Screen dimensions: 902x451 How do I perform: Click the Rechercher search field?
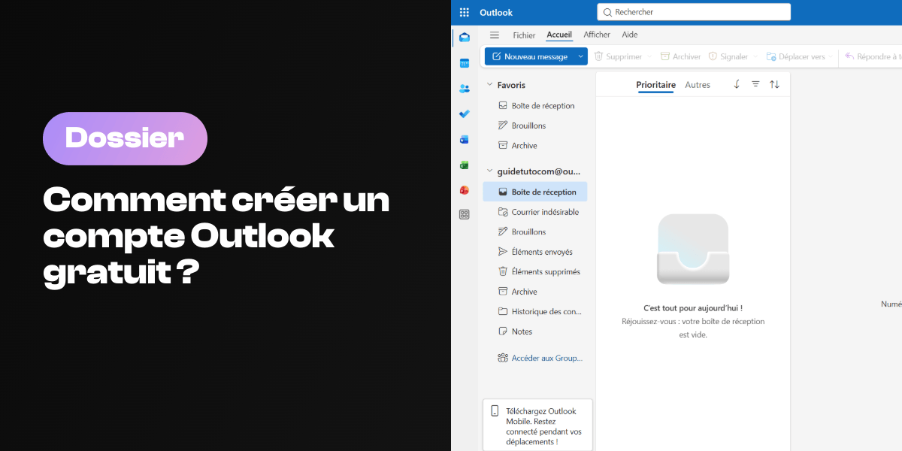(x=694, y=12)
